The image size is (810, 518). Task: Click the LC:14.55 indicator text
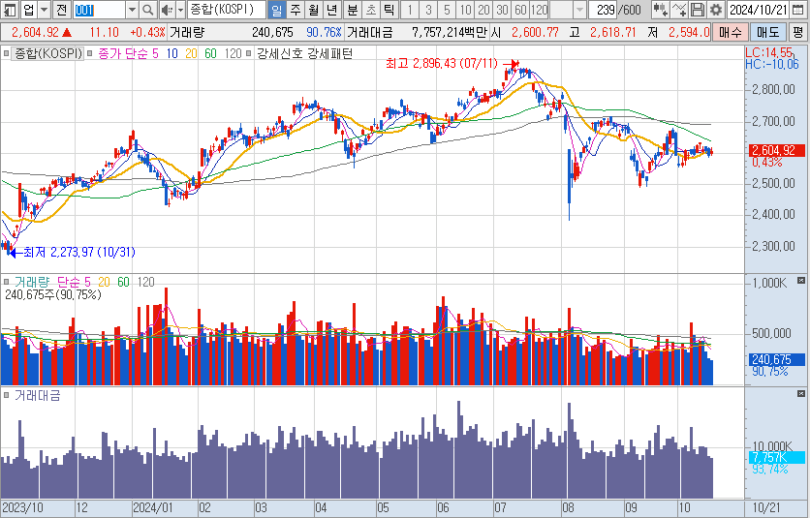768,52
